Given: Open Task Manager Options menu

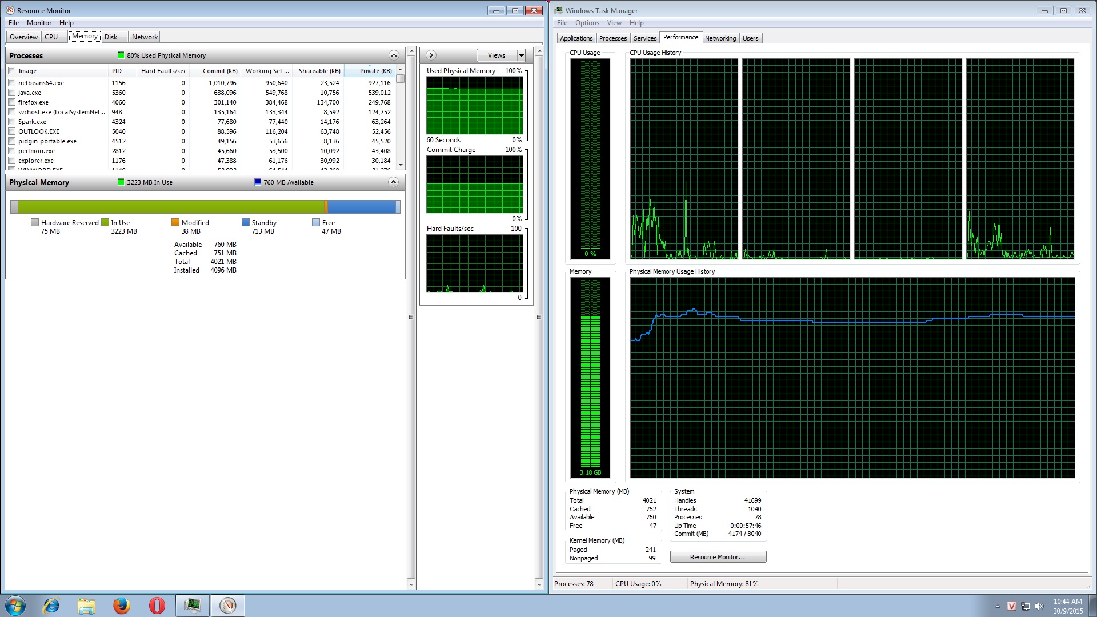Looking at the screenshot, I should [587, 23].
